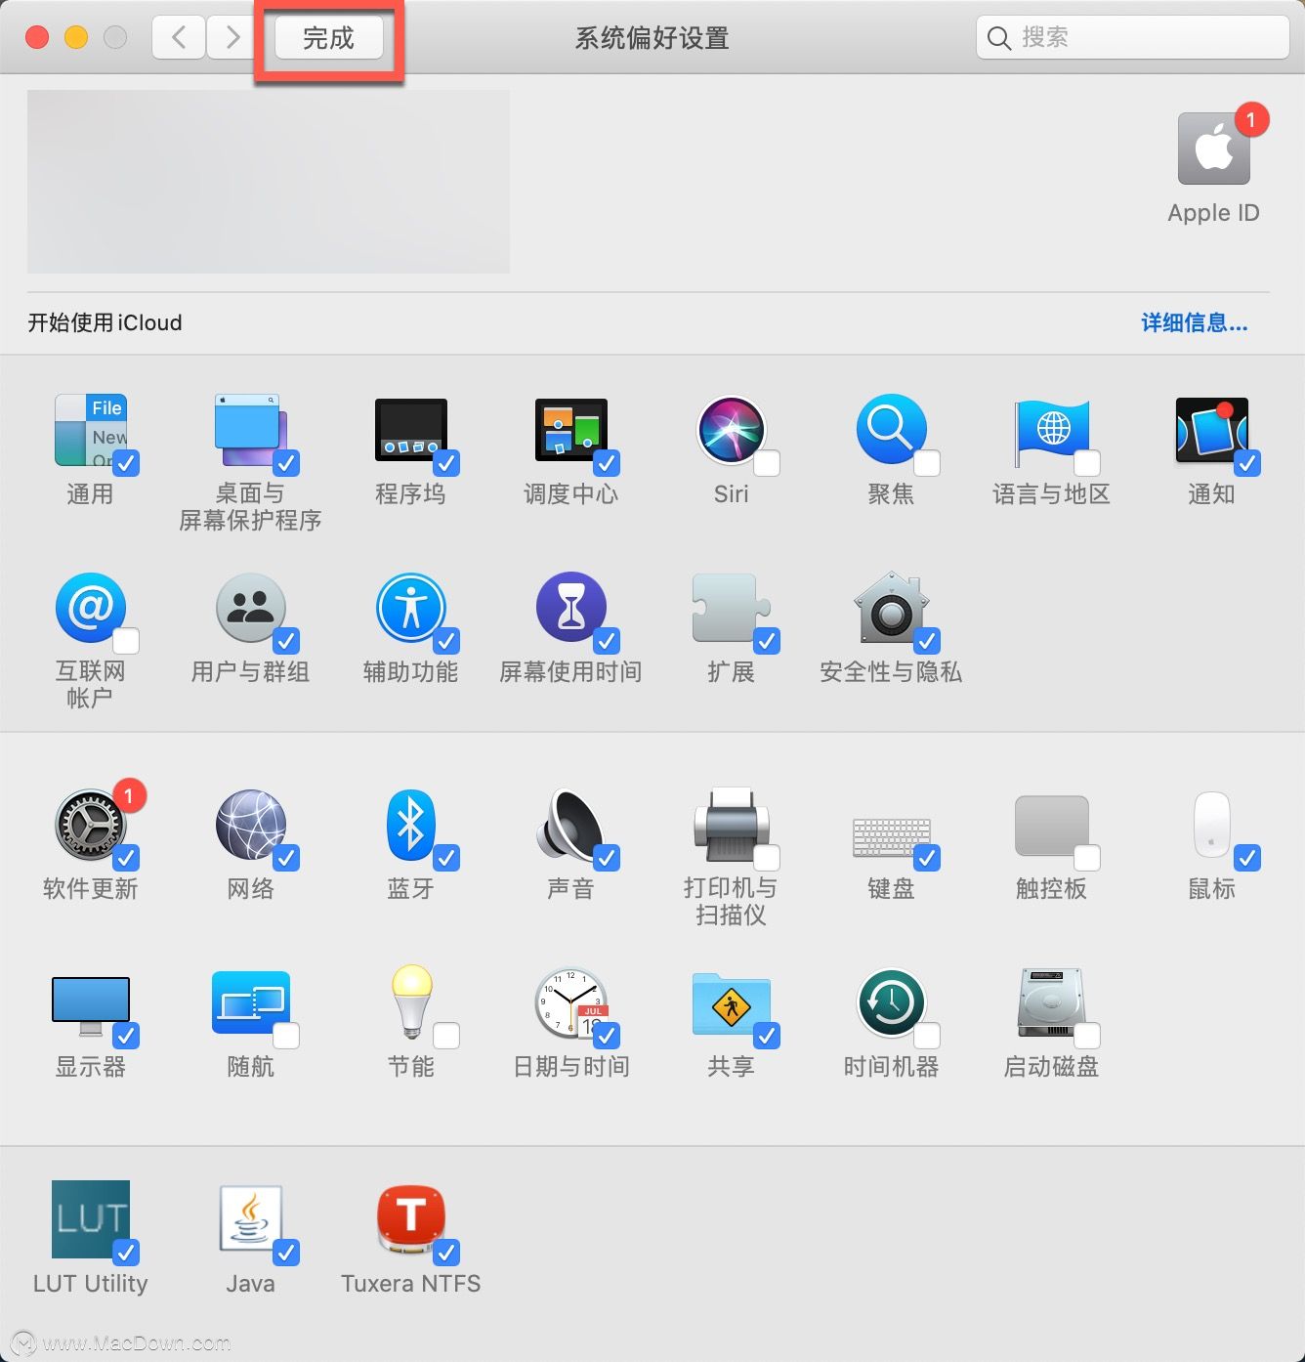
Task: Check the 随航 checkbox
Action: [x=287, y=1036]
